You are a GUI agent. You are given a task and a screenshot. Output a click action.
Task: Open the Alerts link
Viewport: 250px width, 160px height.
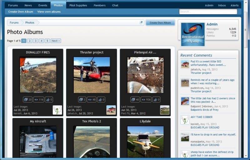click(x=235, y=5)
